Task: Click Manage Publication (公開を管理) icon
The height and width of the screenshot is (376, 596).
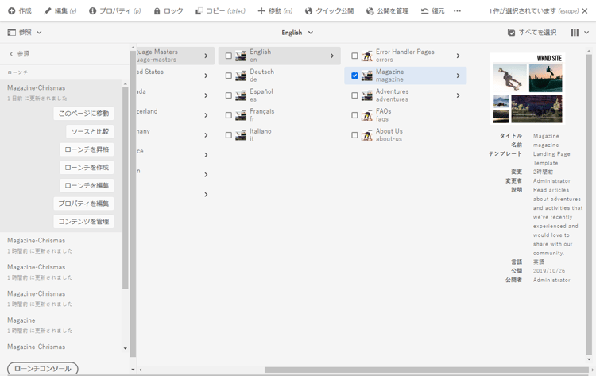Action: tap(370, 11)
